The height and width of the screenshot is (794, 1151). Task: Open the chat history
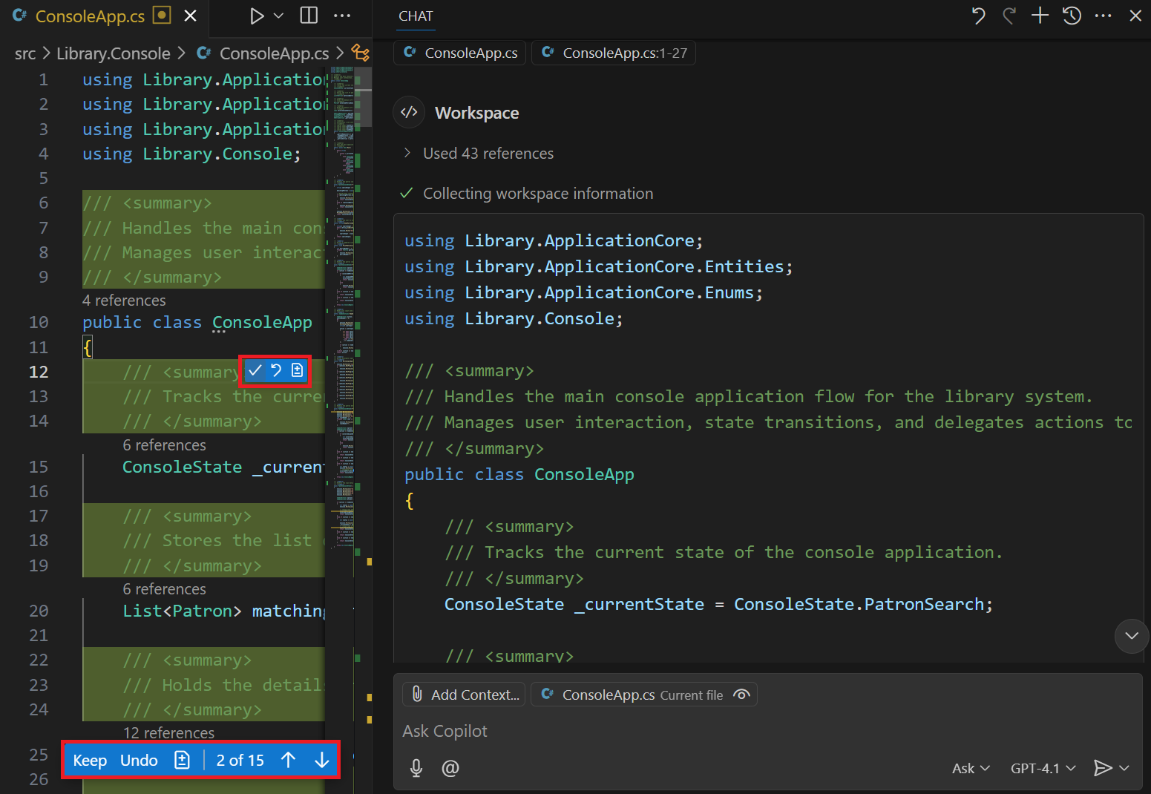click(1072, 15)
